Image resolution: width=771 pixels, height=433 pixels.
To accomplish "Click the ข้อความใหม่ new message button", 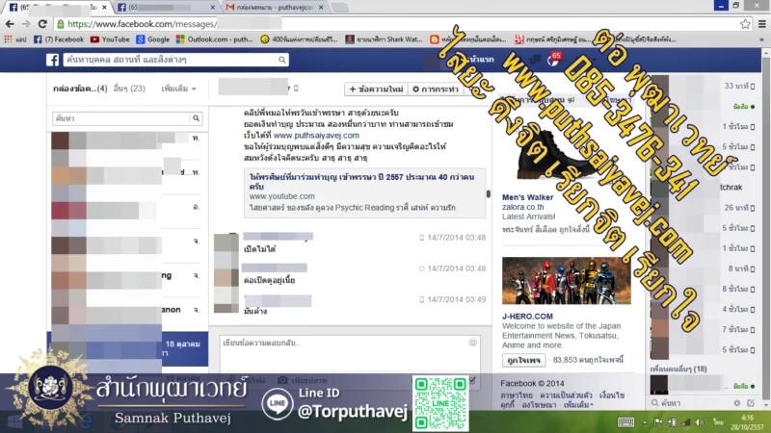I will pos(376,89).
